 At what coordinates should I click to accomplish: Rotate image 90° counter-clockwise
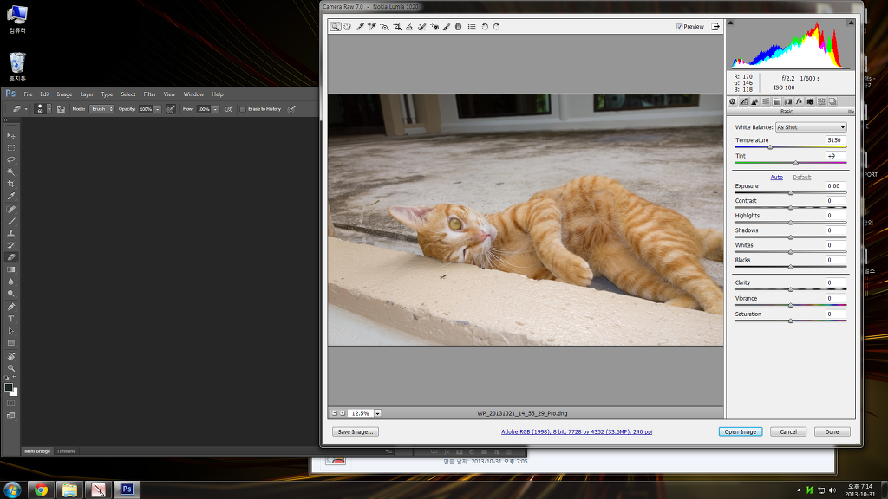tap(485, 27)
